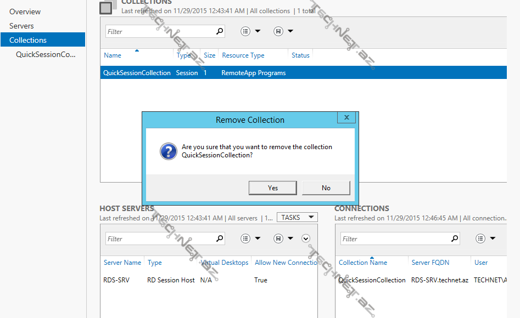
Task: Sort collections by the Name column
Action: [113, 55]
